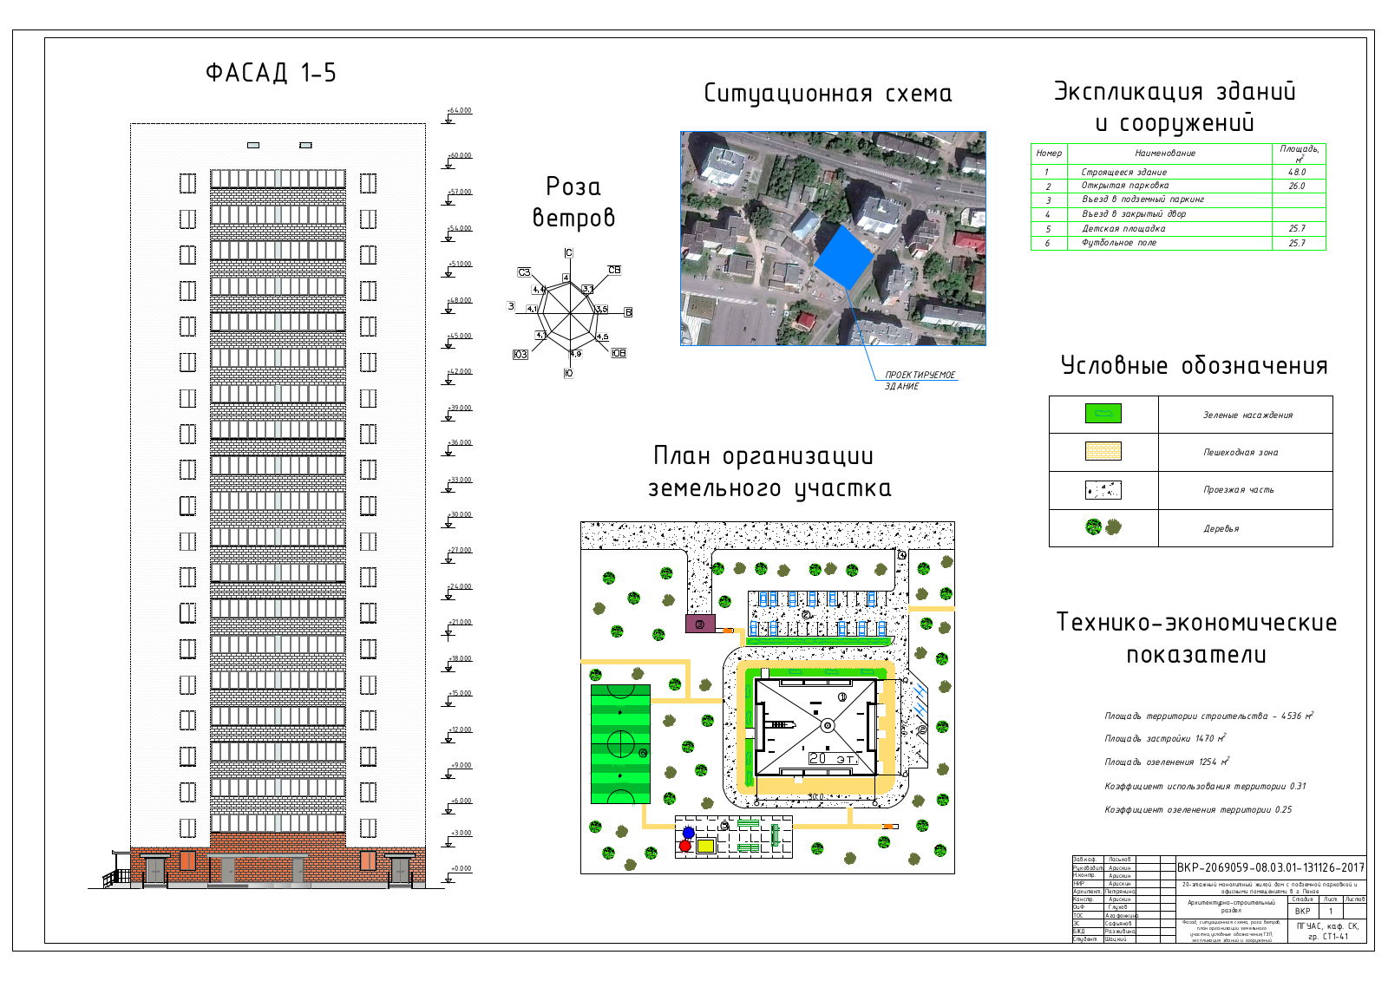The height and width of the screenshot is (981, 1388).
Task: Click 'Коэффициент использования территории 0.31' line
Action: (1205, 786)
